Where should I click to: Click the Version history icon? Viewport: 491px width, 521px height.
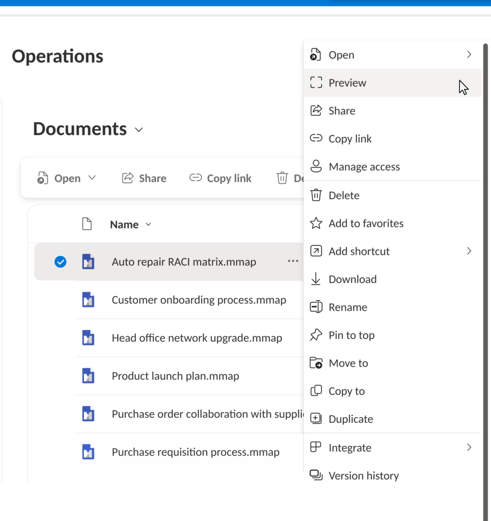[316, 475]
